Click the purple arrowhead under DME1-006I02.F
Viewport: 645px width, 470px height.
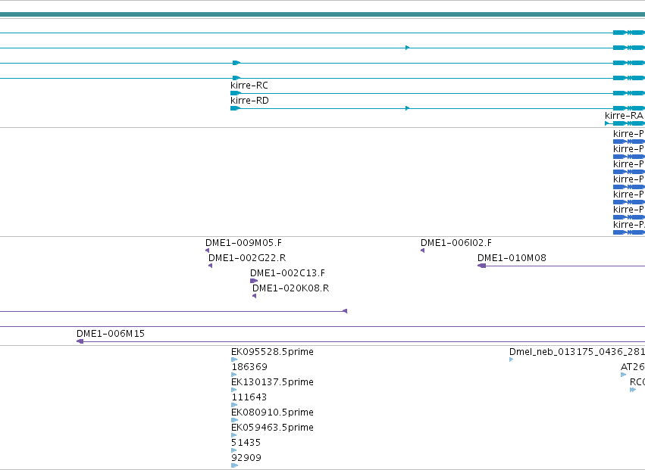click(x=422, y=251)
